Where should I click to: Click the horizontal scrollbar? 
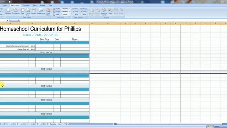click(170, 124)
